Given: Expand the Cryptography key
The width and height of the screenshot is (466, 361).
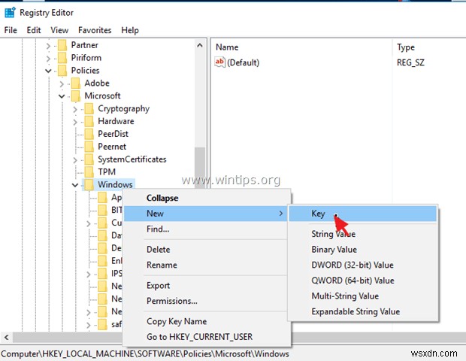Looking at the screenshot, I should pyautogui.click(x=75, y=110).
